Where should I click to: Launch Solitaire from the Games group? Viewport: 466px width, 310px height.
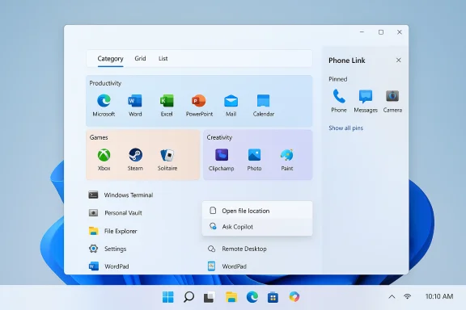coord(167,159)
